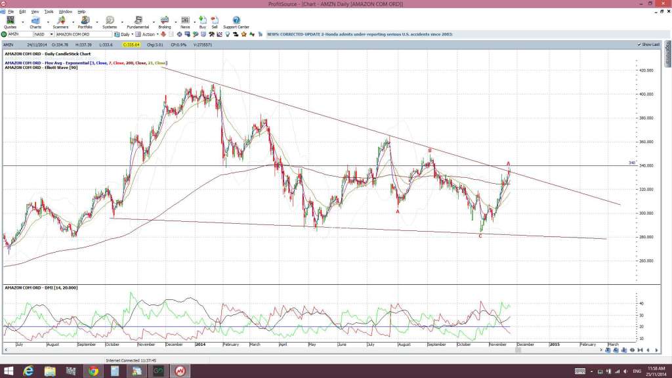Open the News toolbar icon
This screenshot has height=378, width=672.
click(185, 22)
